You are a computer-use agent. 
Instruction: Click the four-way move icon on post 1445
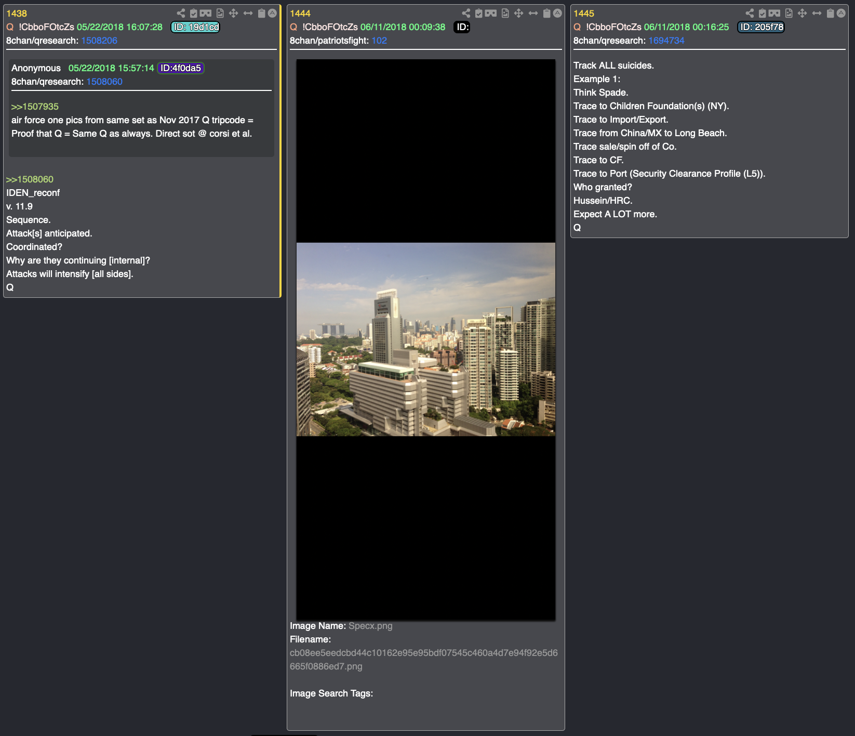(x=803, y=14)
